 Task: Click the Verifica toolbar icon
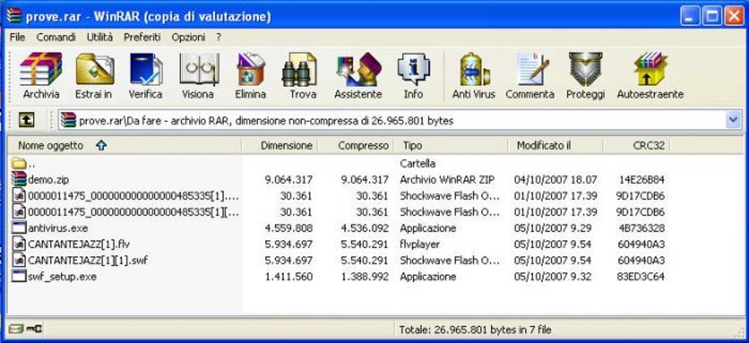click(x=145, y=70)
